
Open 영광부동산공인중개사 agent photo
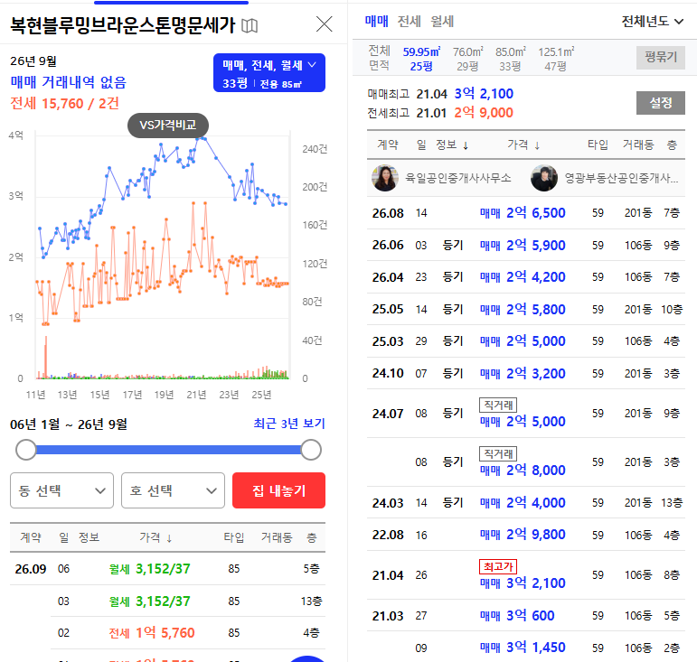[x=544, y=178]
